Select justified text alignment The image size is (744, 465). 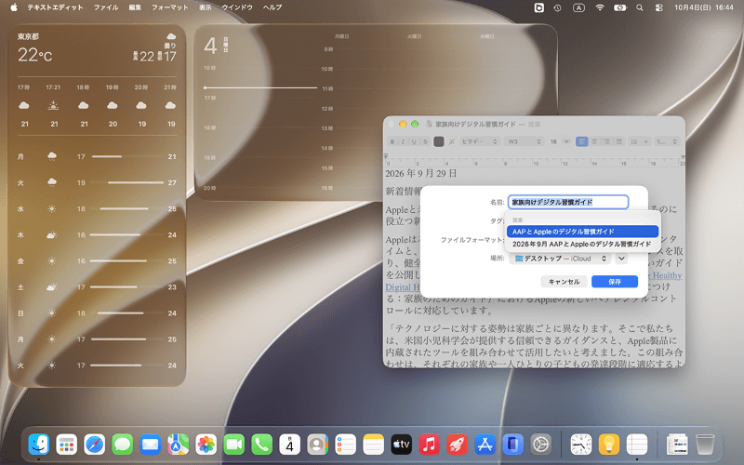618,141
